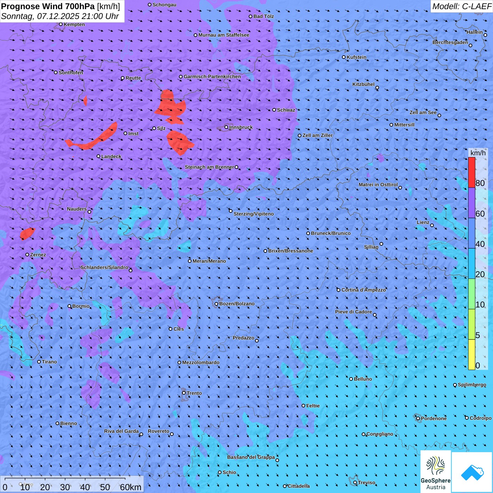493x493 pixels.
Task: Click the '60km' scale bar label
Action: point(130,487)
